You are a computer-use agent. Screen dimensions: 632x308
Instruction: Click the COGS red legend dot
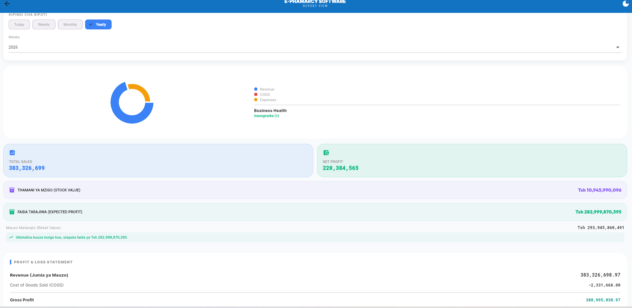(256, 95)
